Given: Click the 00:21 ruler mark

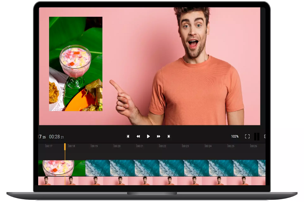Looking at the screenshot, I should pyautogui.click(x=140, y=146).
